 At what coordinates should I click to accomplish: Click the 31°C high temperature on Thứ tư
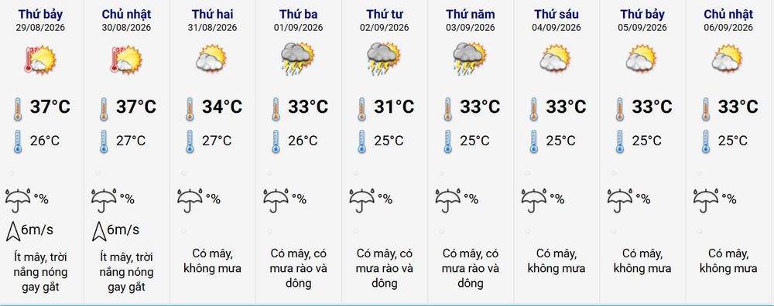tap(394, 107)
